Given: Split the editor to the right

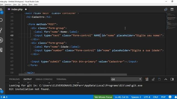Looking at the screenshot, I should click(172, 9).
